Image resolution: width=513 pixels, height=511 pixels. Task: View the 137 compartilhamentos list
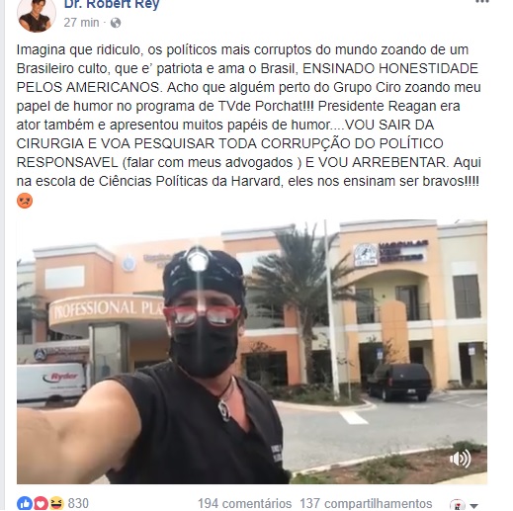[x=366, y=504]
